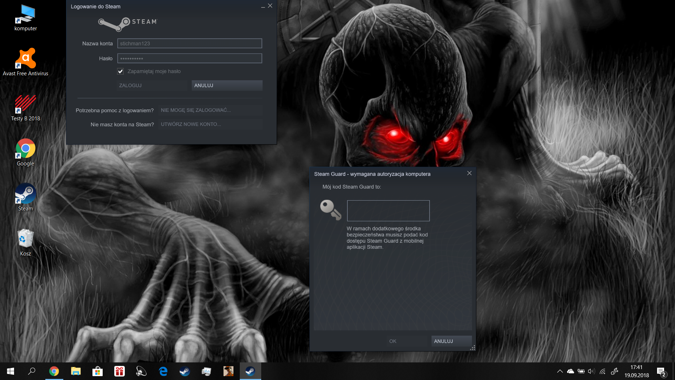The height and width of the screenshot is (380, 675).
Task: Open File Explorer from the taskbar
Action: tap(76, 371)
